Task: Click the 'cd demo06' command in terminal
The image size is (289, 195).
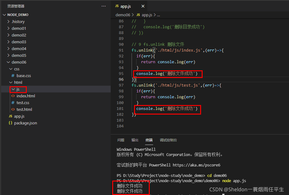Action: [217, 175]
